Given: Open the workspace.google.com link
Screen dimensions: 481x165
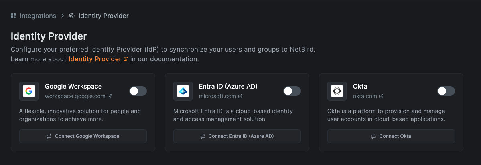Looking at the screenshot, I should 75,96.
